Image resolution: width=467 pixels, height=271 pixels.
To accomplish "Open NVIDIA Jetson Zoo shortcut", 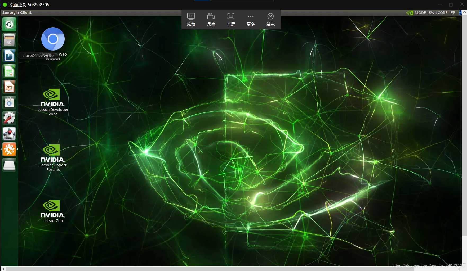I will coord(53,211).
